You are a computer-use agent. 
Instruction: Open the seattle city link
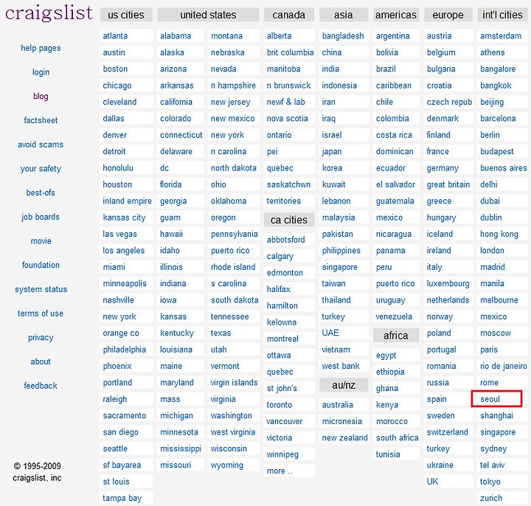click(x=116, y=448)
